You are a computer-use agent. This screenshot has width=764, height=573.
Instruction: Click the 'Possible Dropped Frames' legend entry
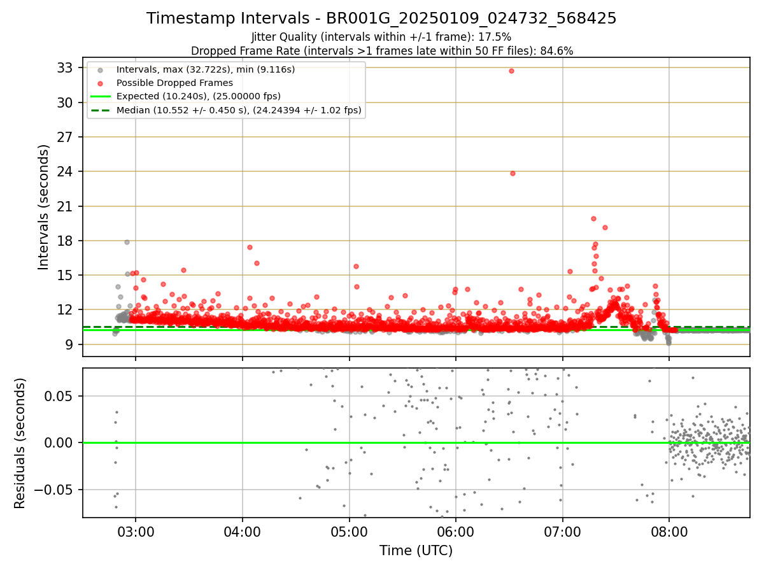(x=174, y=83)
